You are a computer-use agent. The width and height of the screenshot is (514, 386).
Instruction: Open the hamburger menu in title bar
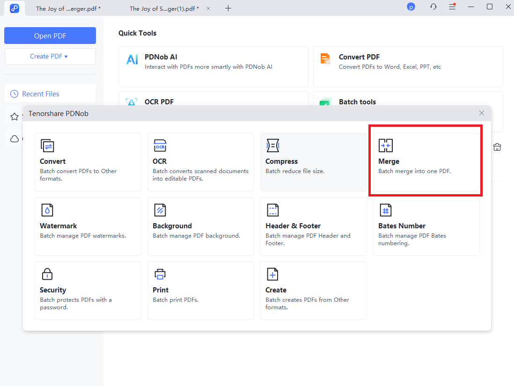[x=452, y=7]
